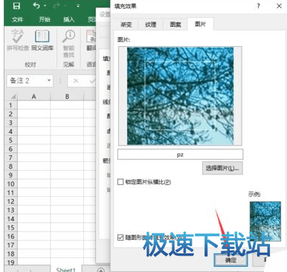Select row 10 header
Screen dimensions: 287x272
pos(10,184)
